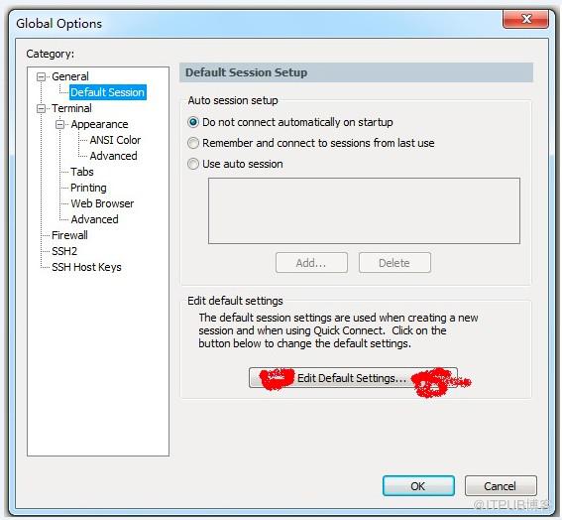This screenshot has height=520, width=562.
Task: Select Advanced under Appearance
Action: click(113, 156)
